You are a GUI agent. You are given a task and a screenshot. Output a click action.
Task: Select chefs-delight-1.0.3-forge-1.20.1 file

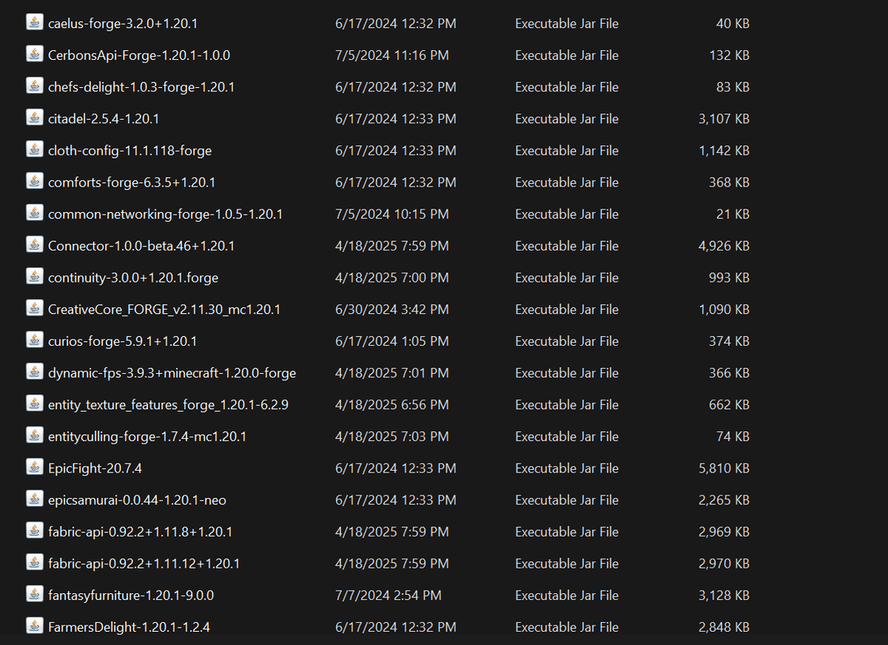pos(141,87)
